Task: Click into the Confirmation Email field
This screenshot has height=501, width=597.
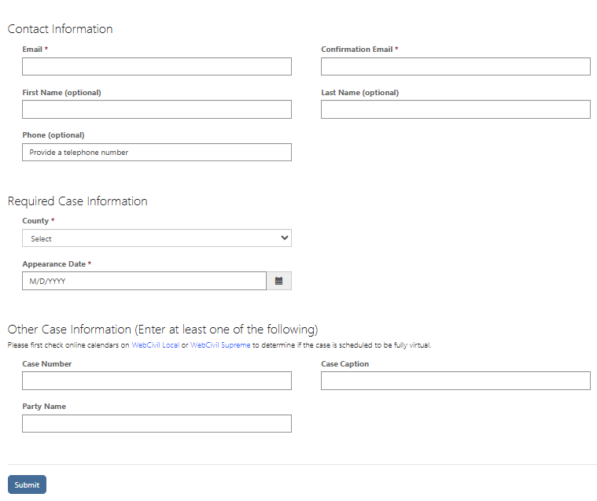Action: click(455, 67)
